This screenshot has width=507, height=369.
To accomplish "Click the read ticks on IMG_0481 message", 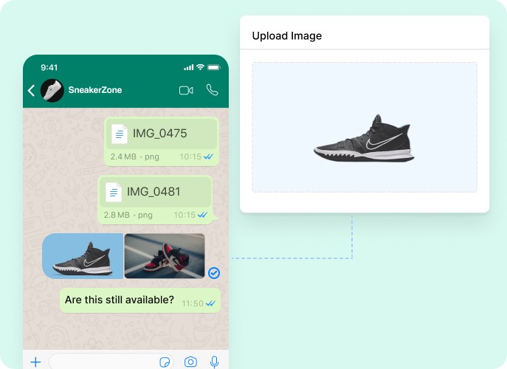I will pyautogui.click(x=202, y=215).
